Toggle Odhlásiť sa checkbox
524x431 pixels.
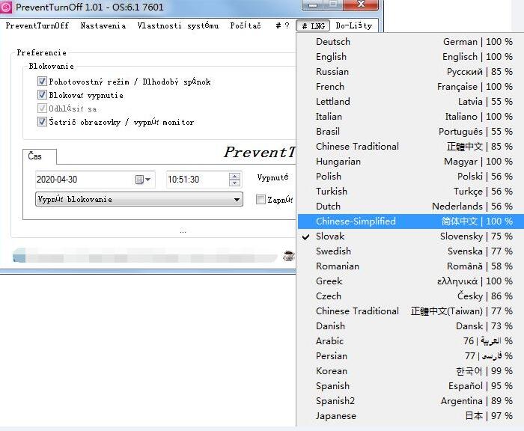coord(42,108)
